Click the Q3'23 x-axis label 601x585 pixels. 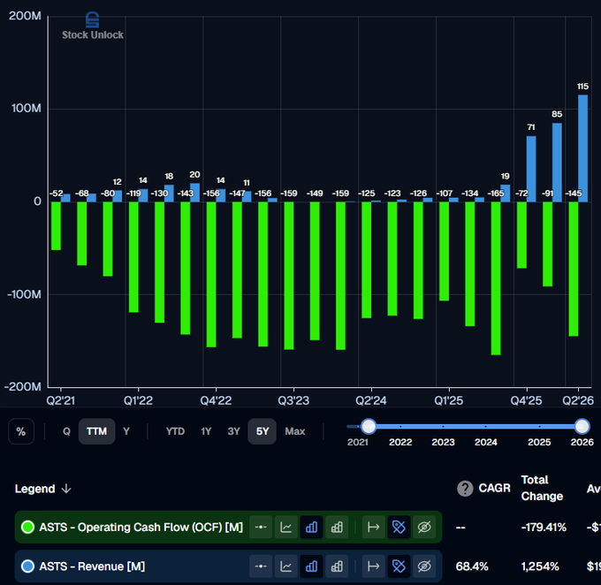(293, 400)
